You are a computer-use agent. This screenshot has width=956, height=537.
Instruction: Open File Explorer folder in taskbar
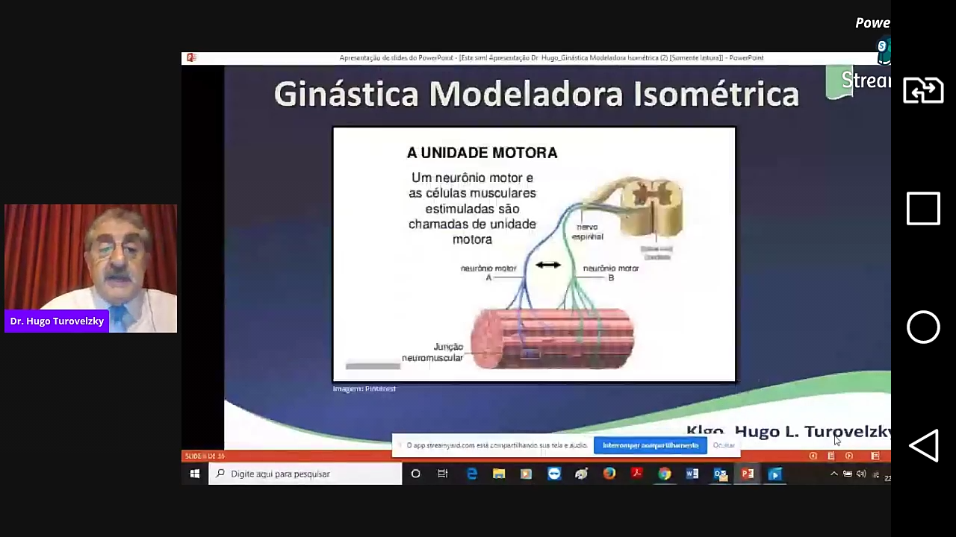[499, 474]
